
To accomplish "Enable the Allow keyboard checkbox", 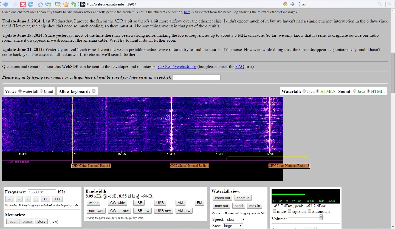I will (x=94, y=91).
